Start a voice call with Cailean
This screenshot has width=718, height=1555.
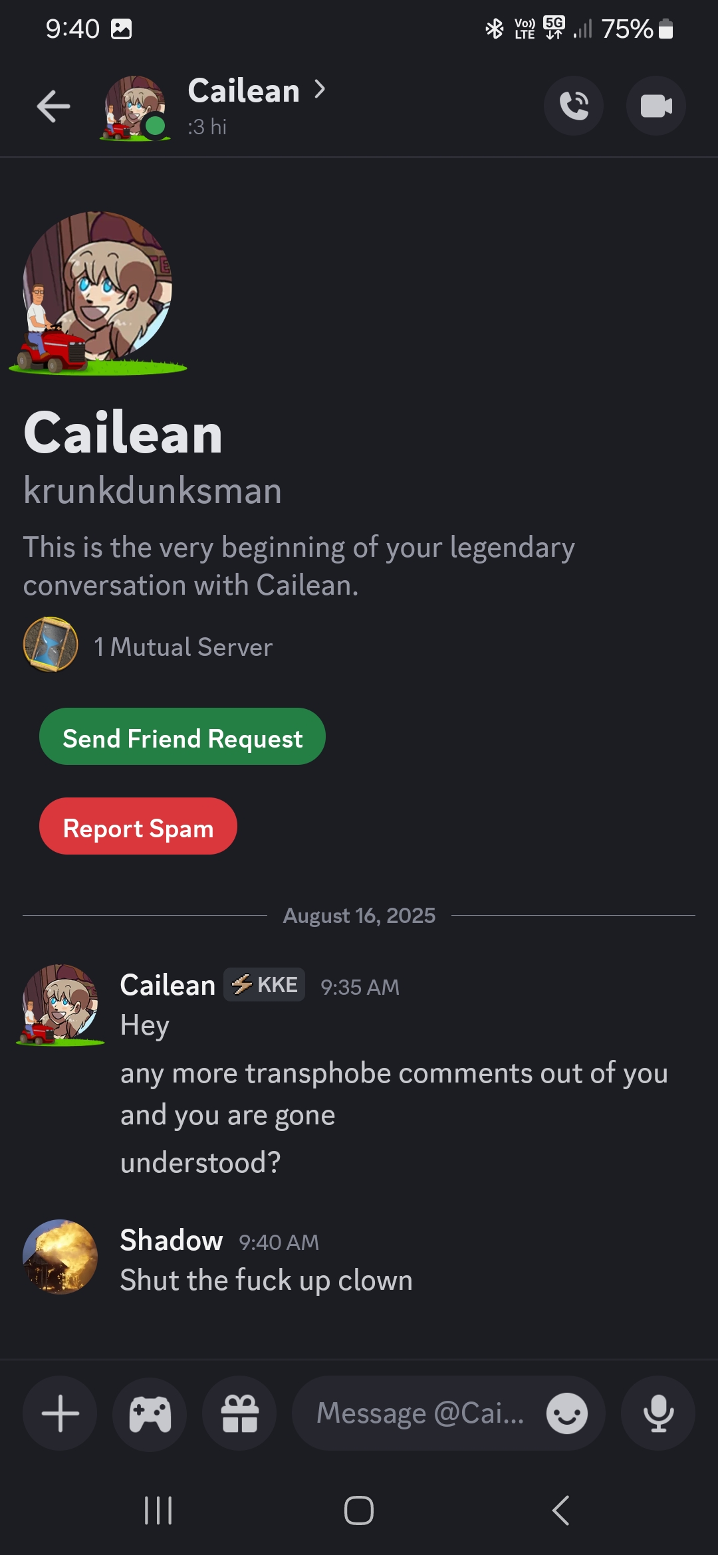click(574, 106)
